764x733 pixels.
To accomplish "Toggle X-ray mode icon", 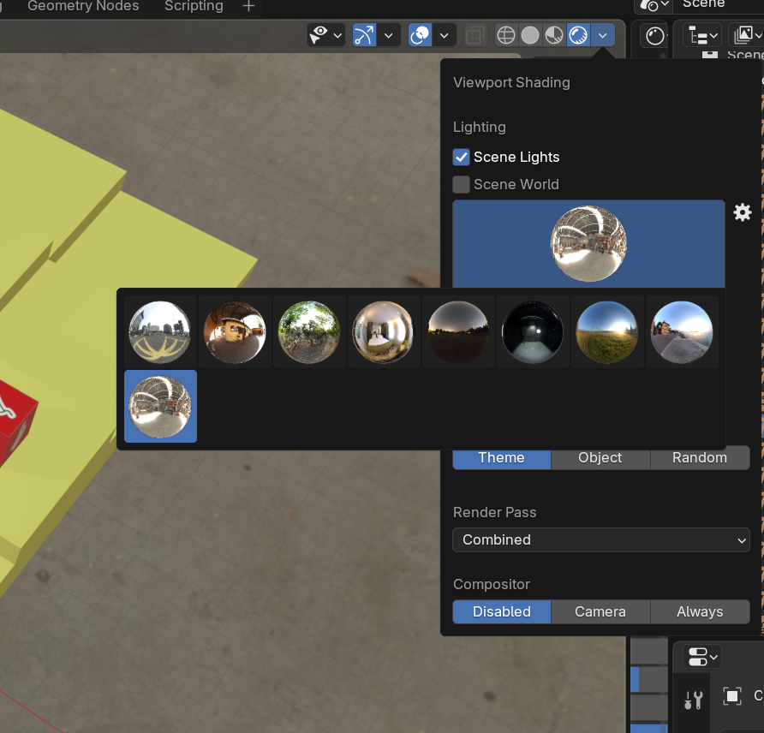I will click(x=475, y=35).
